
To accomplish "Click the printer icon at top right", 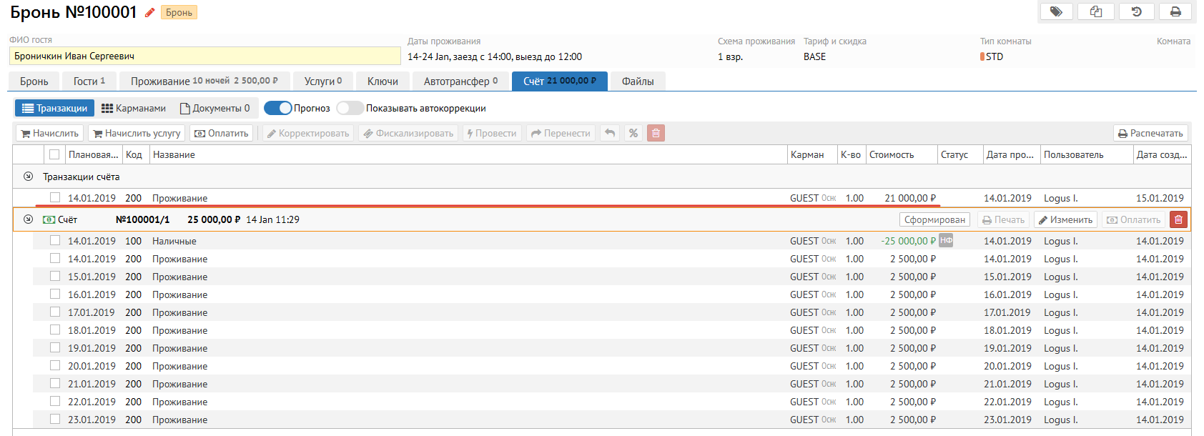I will coord(1175,11).
